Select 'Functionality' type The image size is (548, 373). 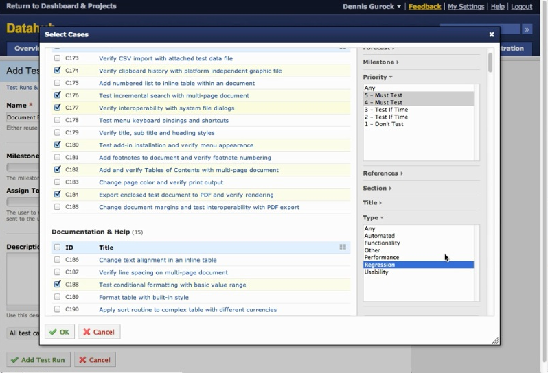coord(419,243)
